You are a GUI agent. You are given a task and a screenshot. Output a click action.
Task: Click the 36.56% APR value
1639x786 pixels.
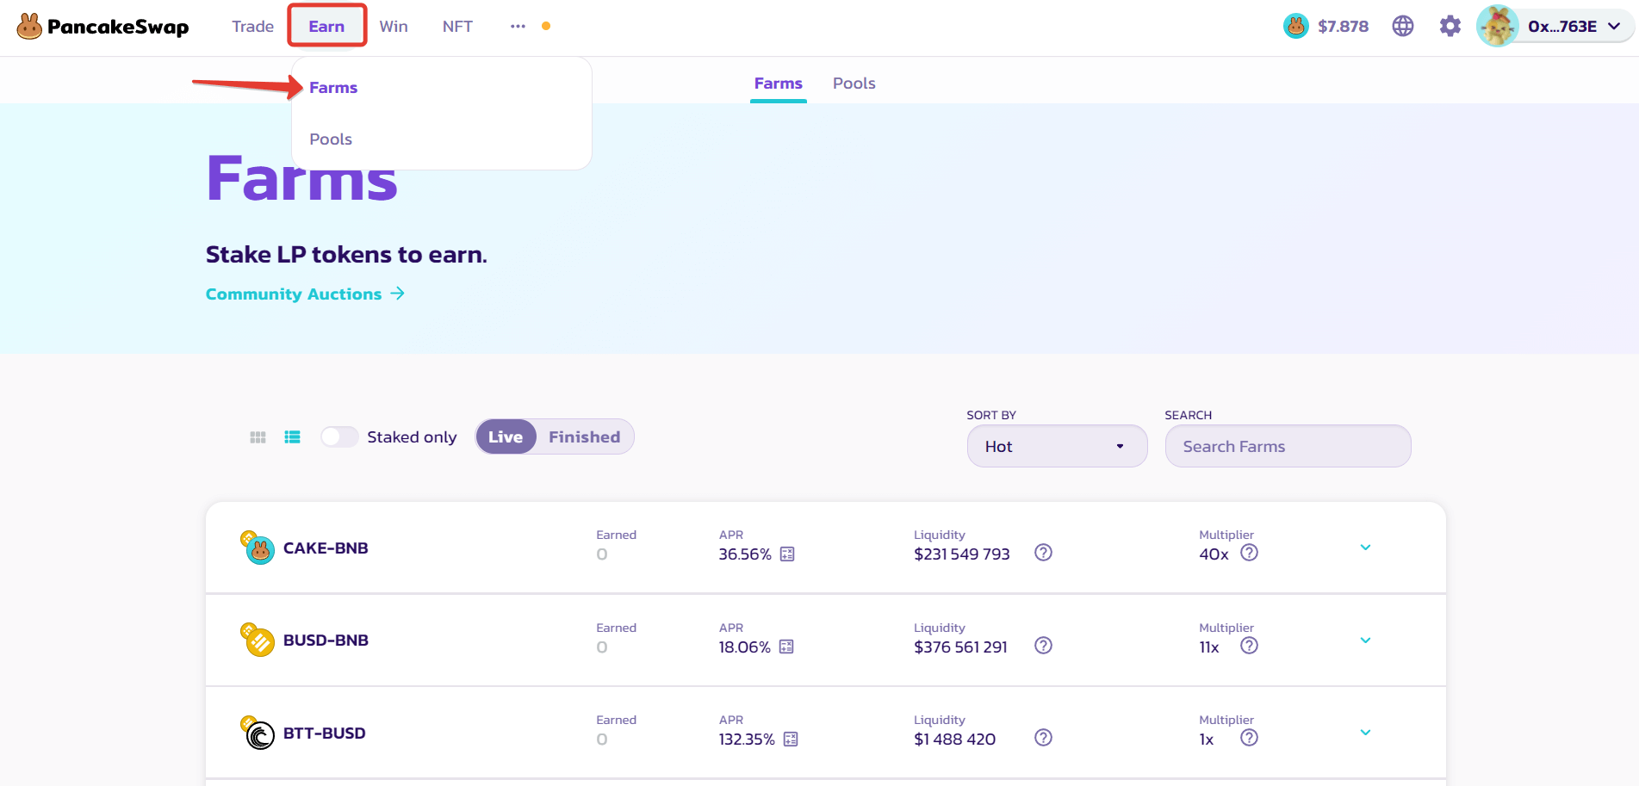[745, 554]
